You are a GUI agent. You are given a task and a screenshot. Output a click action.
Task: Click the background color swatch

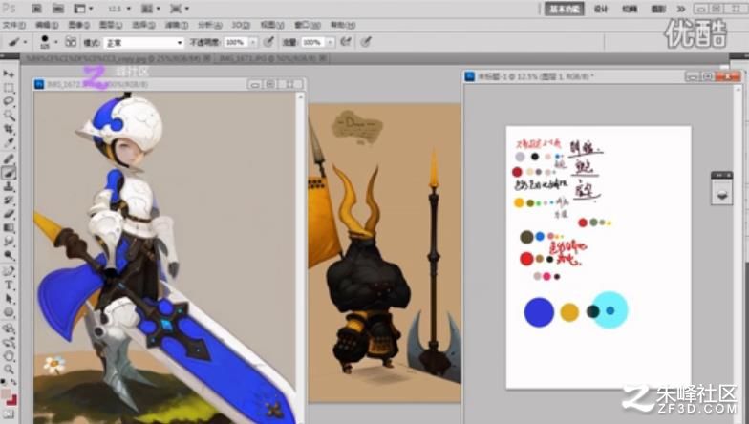coord(11,400)
